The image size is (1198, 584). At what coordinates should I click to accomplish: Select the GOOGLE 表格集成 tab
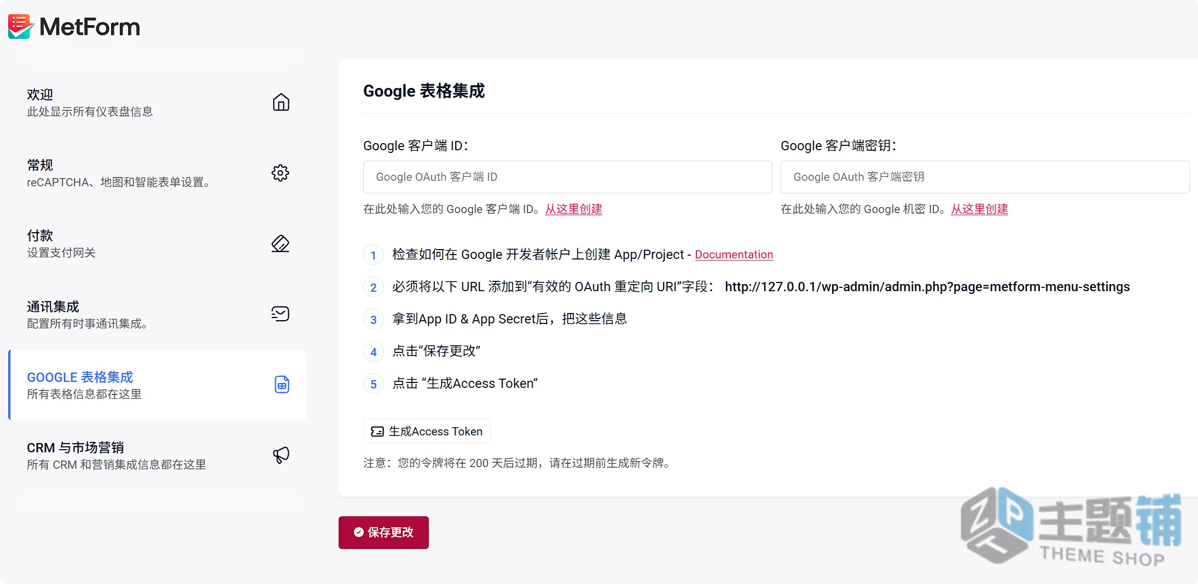158,385
